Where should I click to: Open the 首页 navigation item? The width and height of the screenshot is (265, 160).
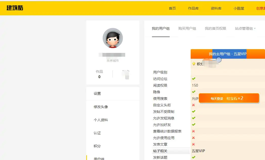(172, 8)
